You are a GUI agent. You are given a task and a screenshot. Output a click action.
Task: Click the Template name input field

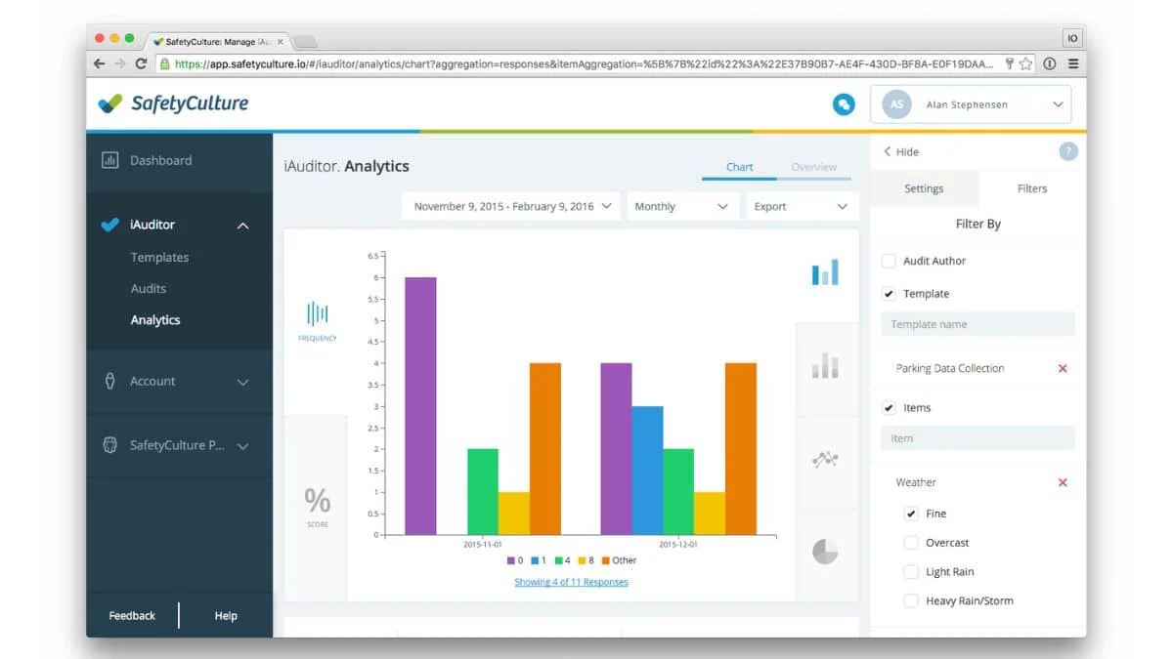[x=977, y=324]
